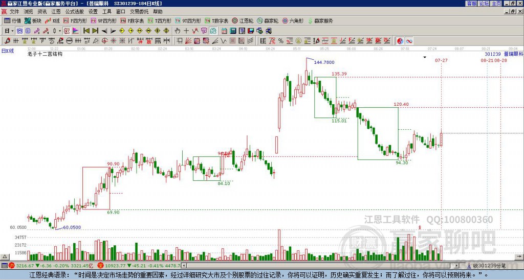
Task: Click the horizontal scrollbar left arrow
Action: pos(184,266)
